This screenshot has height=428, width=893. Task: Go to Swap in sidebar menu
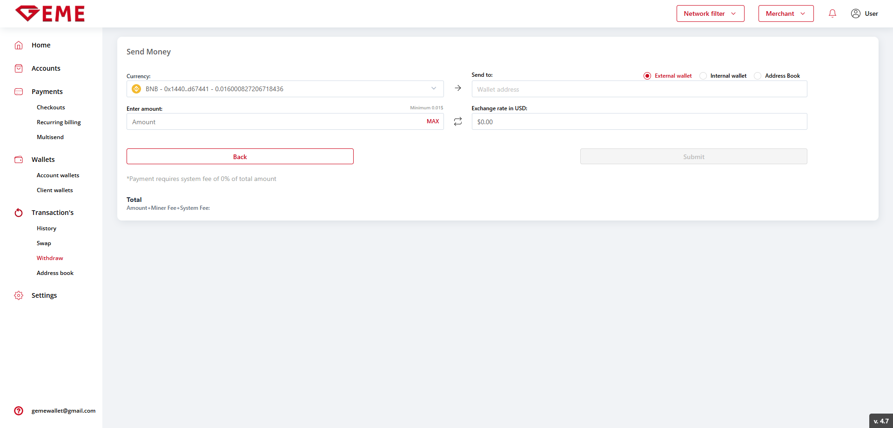tap(44, 243)
